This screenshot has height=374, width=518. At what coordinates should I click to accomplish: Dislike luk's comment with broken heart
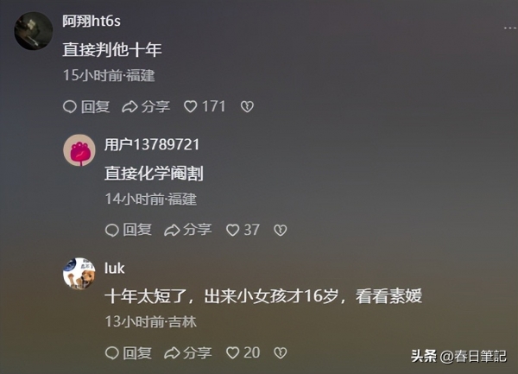point(280,353)
